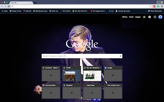Open the Kim Hee Chul bookmark
The image size is (164, 102).
pos(80,11)
